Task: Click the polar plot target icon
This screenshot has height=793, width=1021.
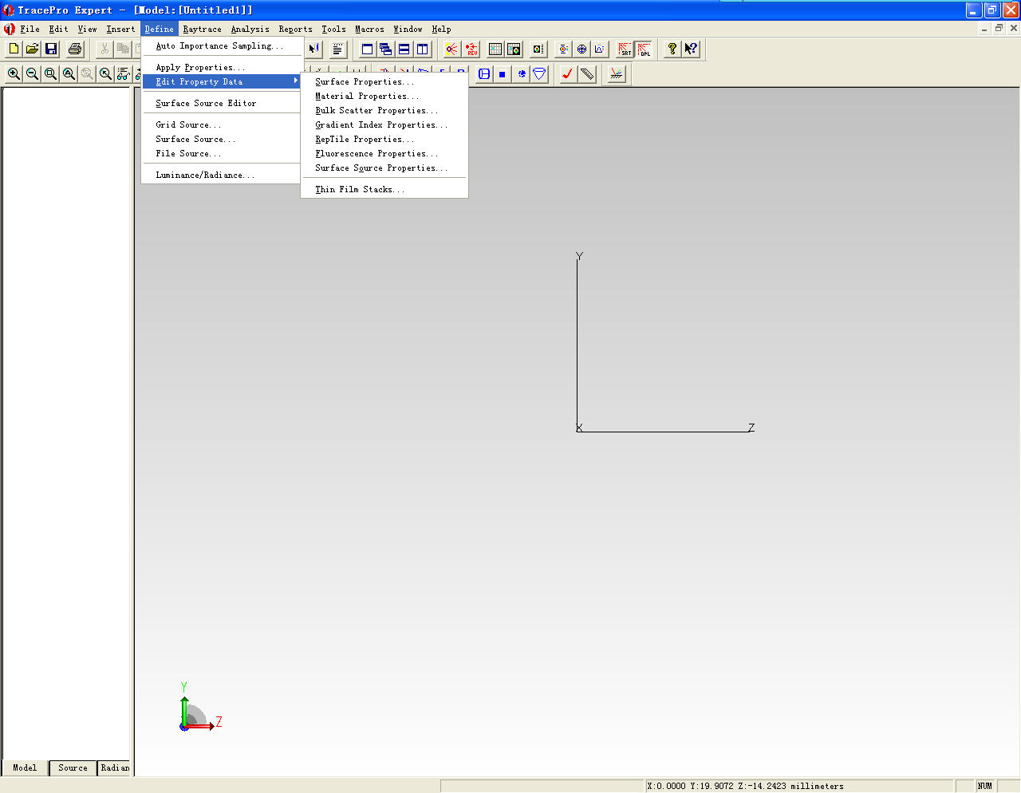Action: (581, 49)
